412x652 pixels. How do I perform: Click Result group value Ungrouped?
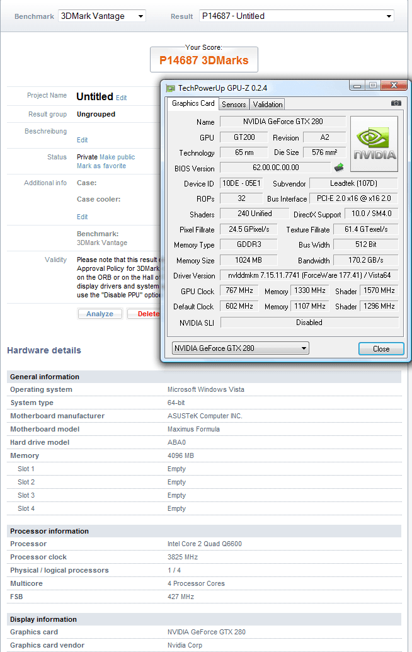pyautogui.click(x=96, y=115)
